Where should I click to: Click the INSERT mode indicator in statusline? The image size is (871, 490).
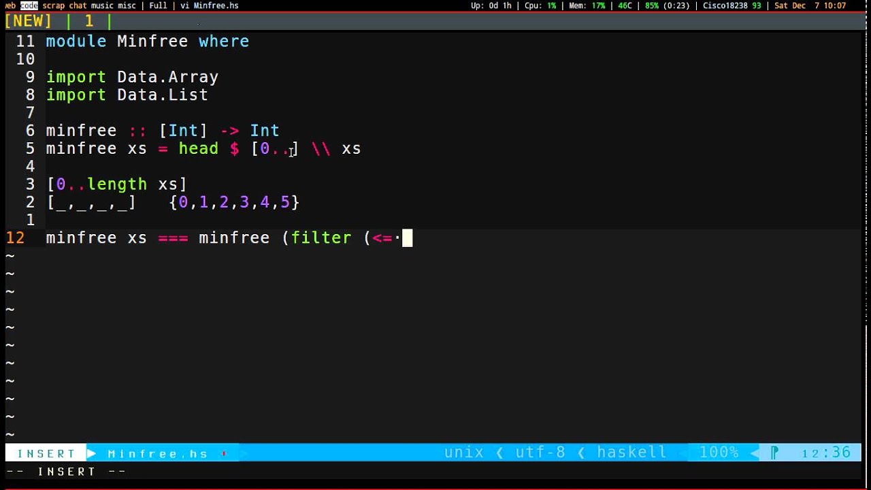point(46,453)
